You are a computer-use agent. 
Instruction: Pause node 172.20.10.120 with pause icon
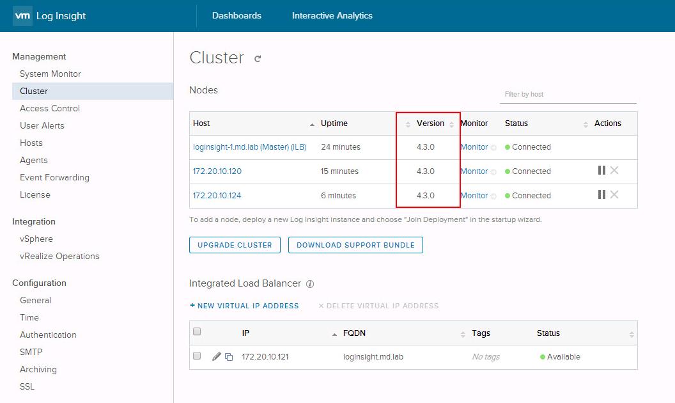(x=601, y=170)
